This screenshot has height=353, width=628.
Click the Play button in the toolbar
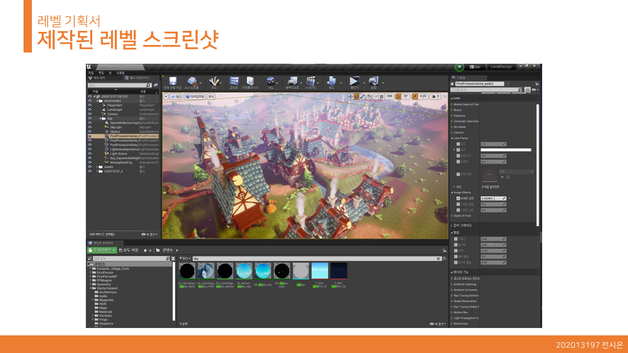354,81
